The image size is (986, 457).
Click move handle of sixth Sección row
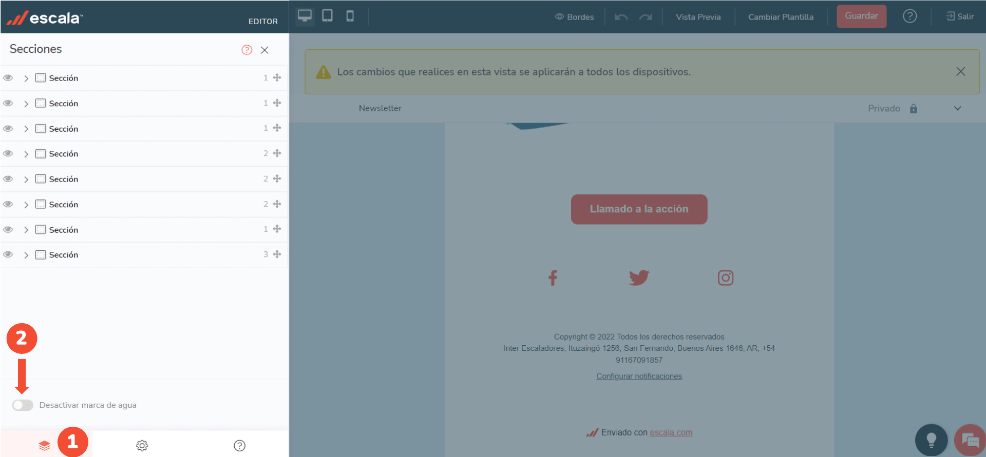[277, 204]
